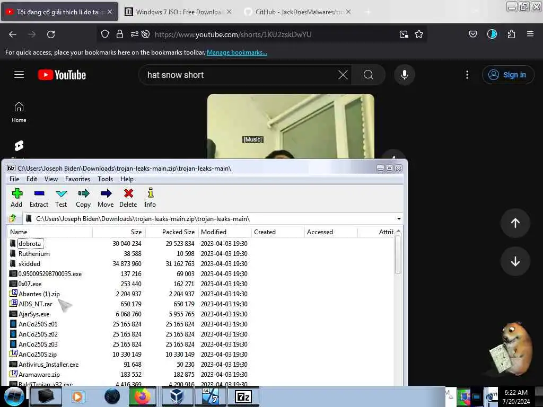Screen dimensions: 543x407
Task: Open the browser hamburger application menu
Action: pos(530,34)
